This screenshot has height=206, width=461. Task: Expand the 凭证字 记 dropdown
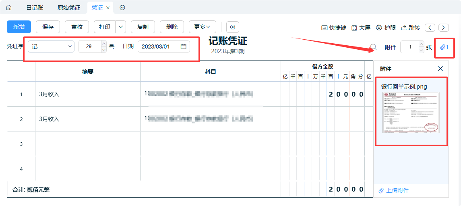[x=51, y=46]
